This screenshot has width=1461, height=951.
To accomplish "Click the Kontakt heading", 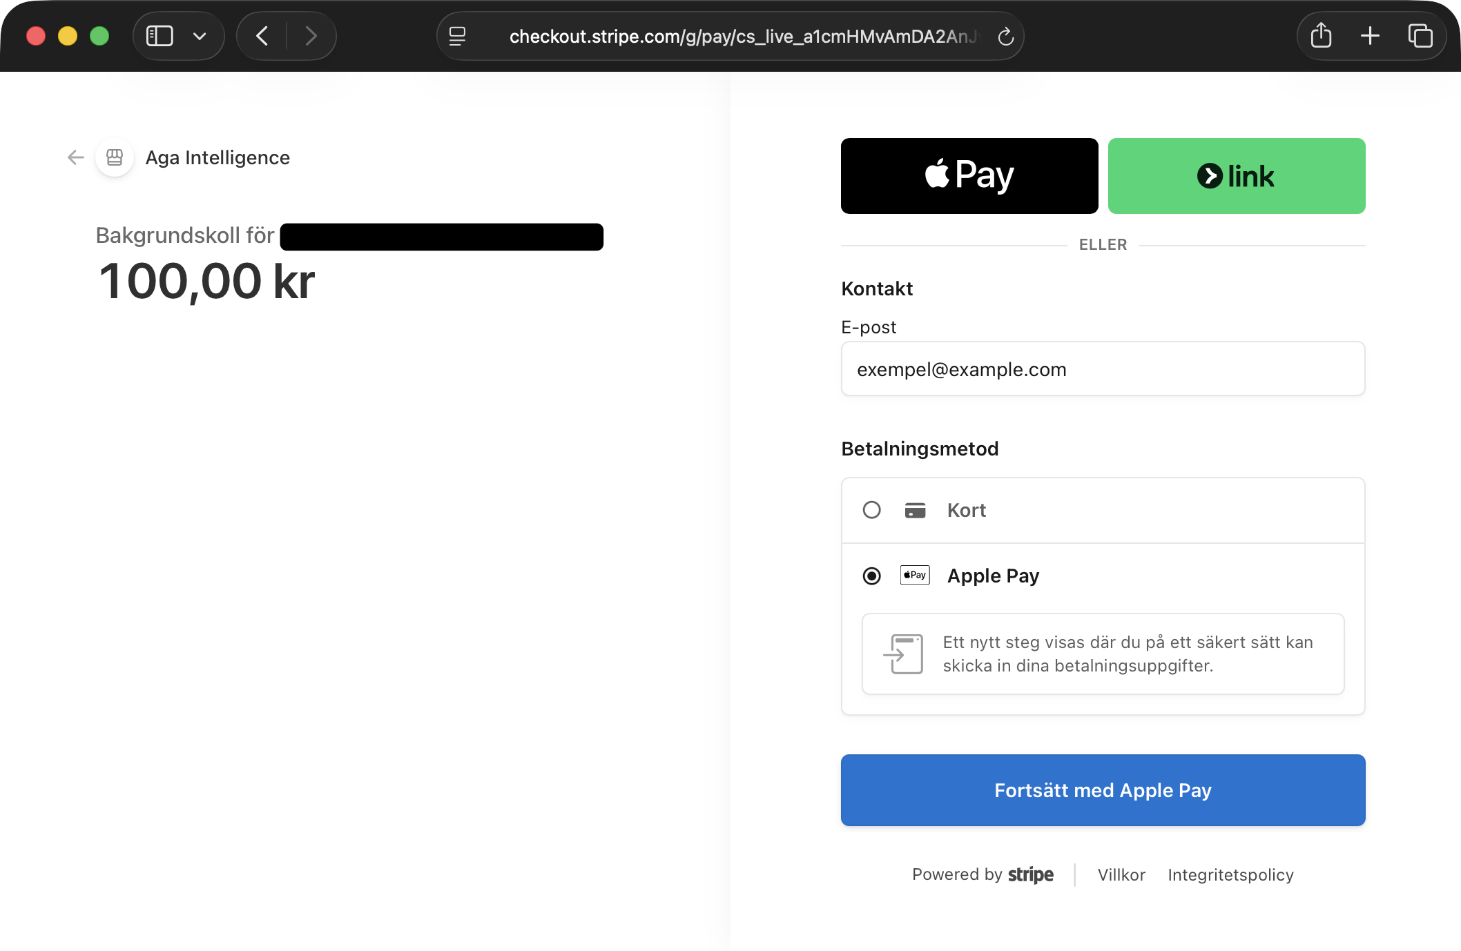I will click(877, 288).
